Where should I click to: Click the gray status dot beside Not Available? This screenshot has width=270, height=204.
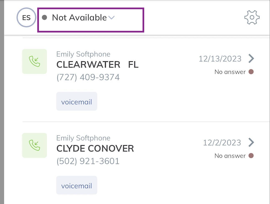coord(44,17)
